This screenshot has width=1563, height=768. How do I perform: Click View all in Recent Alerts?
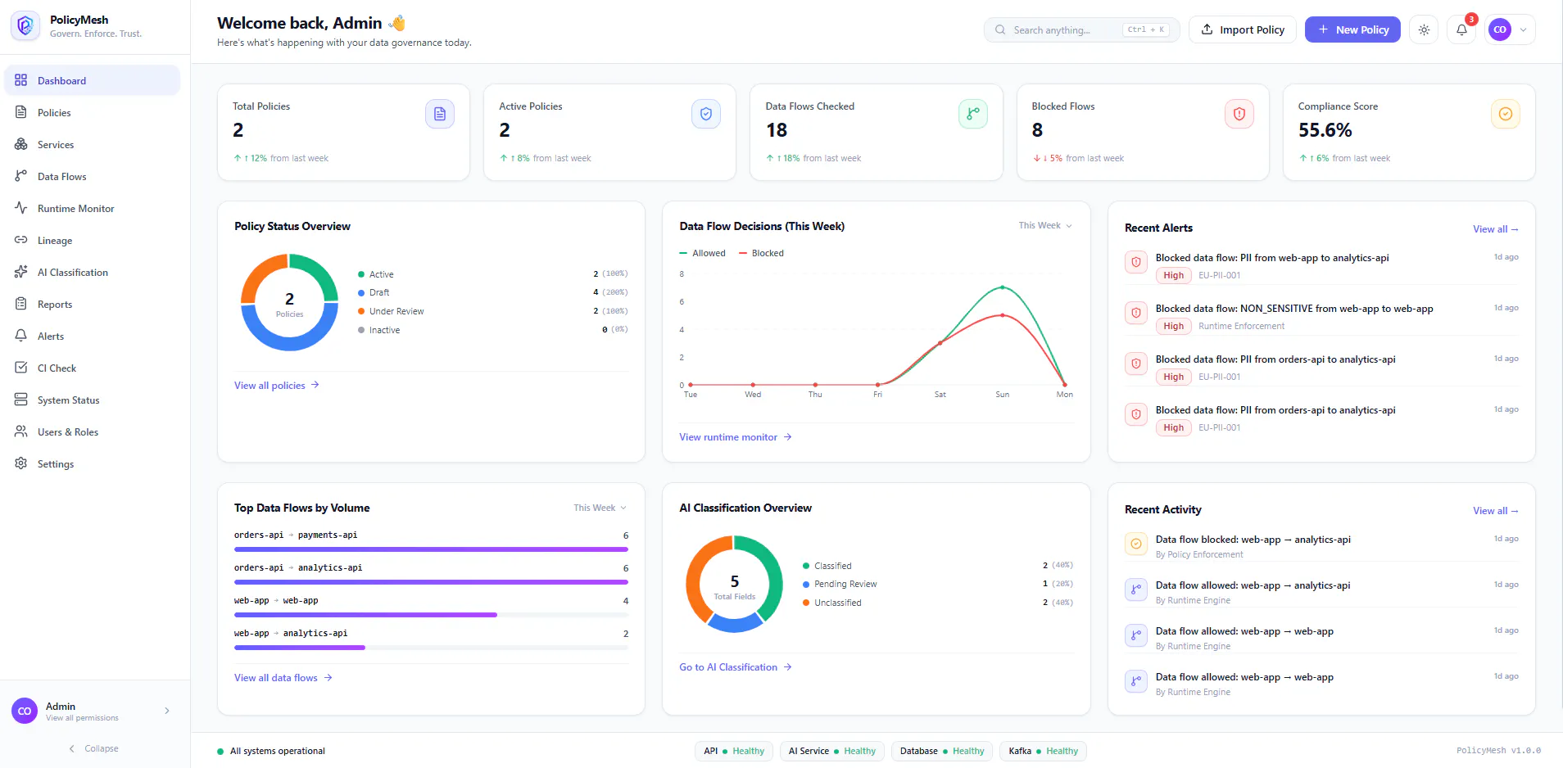coord(1495,229)
